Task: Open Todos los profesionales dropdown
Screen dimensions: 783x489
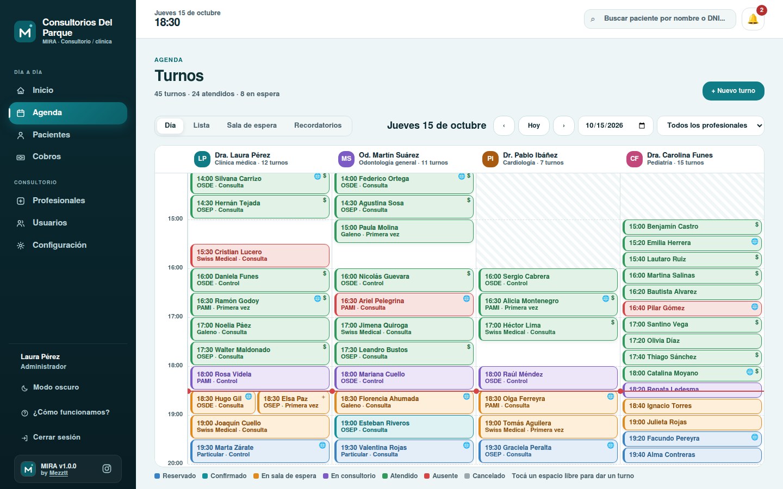Action: (x=711, y=126)
